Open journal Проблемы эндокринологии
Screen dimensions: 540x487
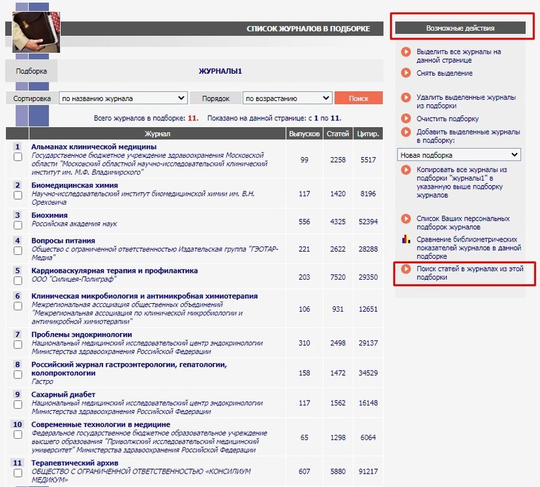click(x=81, y=334)
